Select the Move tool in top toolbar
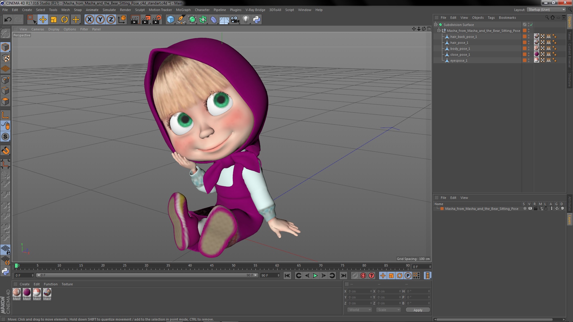 (43, 20)
